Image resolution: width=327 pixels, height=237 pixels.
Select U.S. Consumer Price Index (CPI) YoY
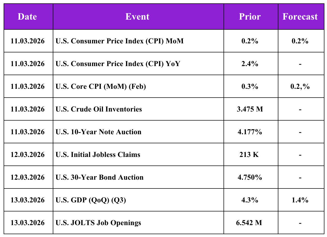click(x=118, y=64)
